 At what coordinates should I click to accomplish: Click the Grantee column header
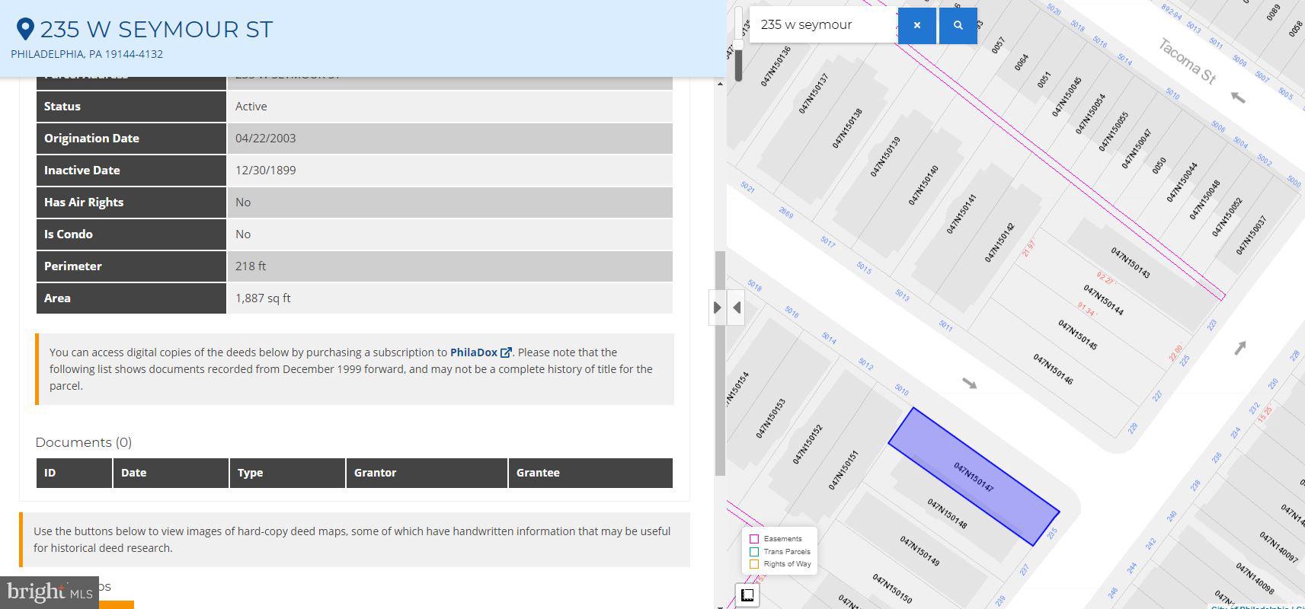pyautogui.click(x=590, y=473)
